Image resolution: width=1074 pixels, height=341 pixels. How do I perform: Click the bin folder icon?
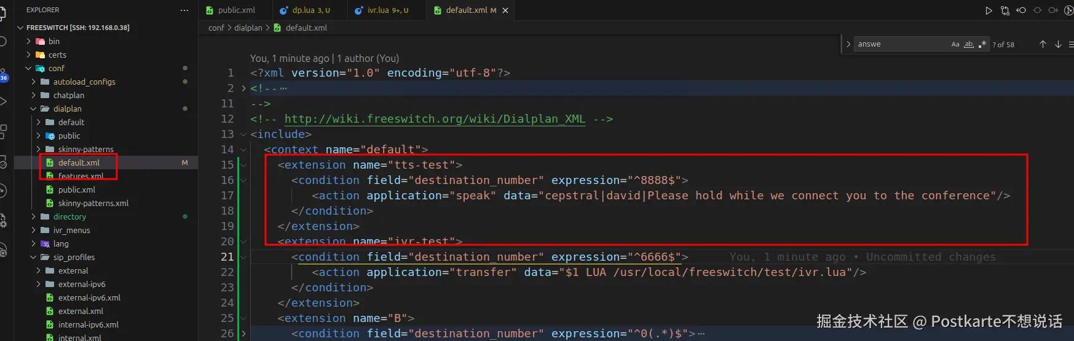41,41
